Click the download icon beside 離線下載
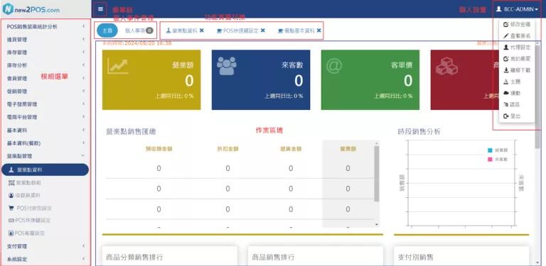This screenshot has height=266, width=546. [x=506, y=70]
